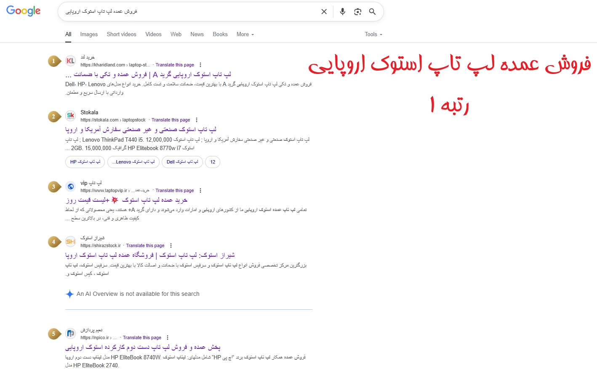
Task: Switch to the Images tab
Action: pyautogui.click(x=89, y=34)
